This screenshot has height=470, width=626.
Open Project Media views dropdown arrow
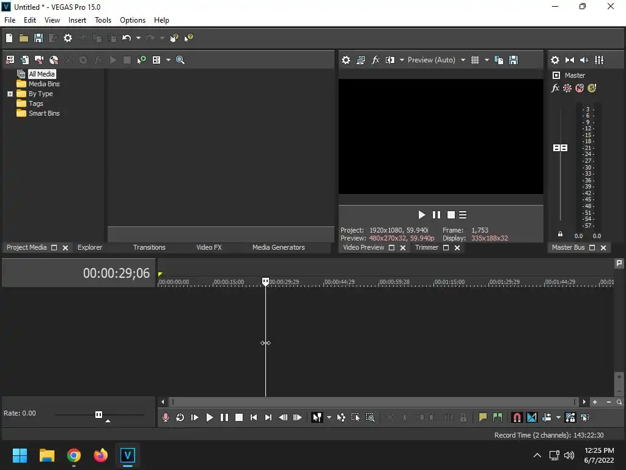[x=168, y=60]
